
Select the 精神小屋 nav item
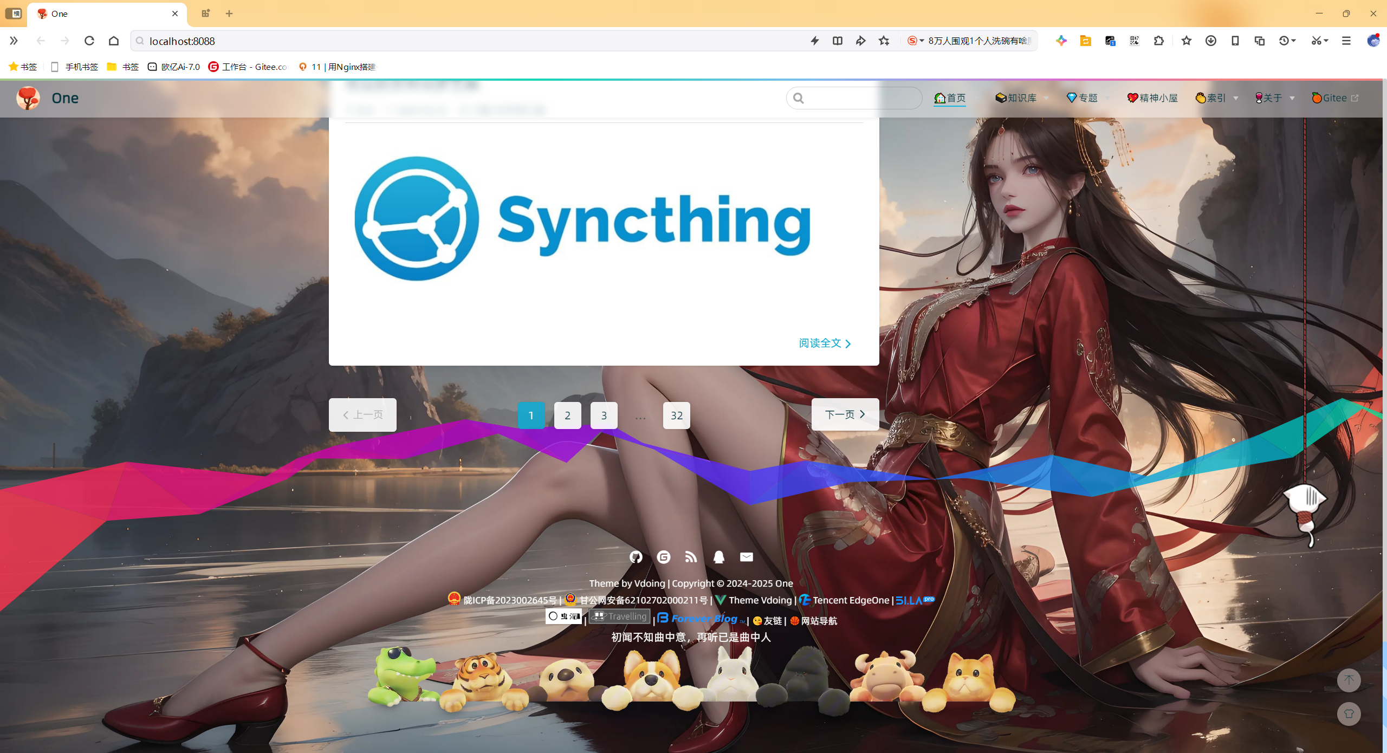(1152, 98)
